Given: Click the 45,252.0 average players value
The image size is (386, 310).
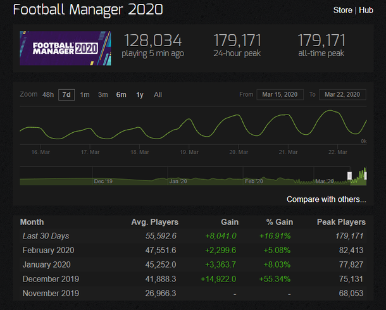Looking at the screenshot, I should [x=161, y=264].
